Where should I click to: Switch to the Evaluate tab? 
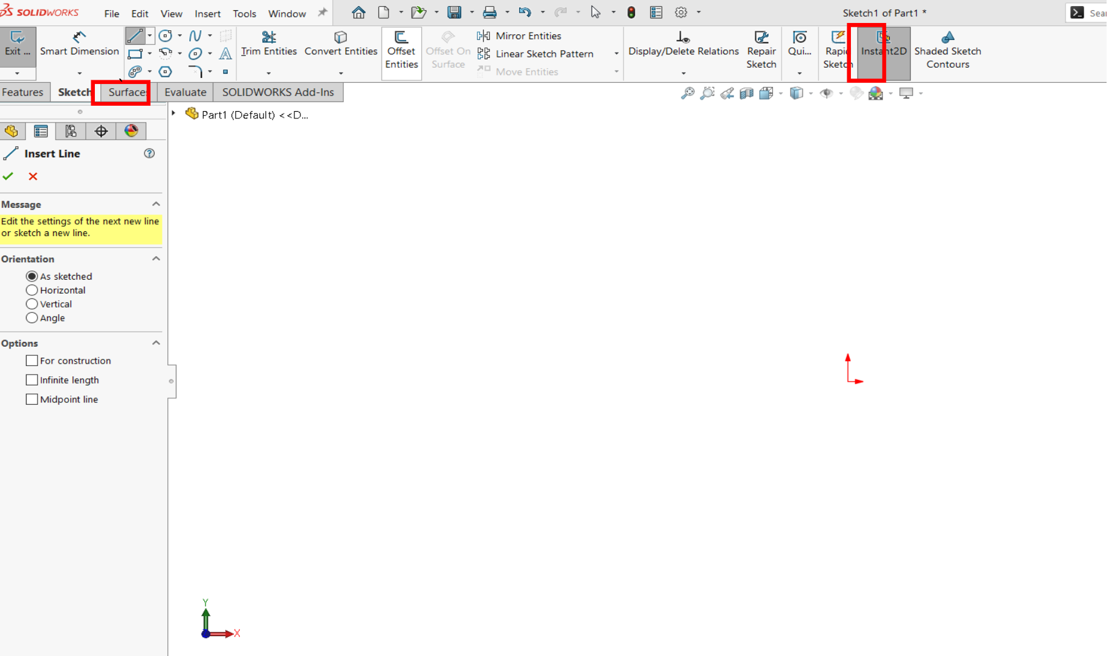tap(184, 92)
